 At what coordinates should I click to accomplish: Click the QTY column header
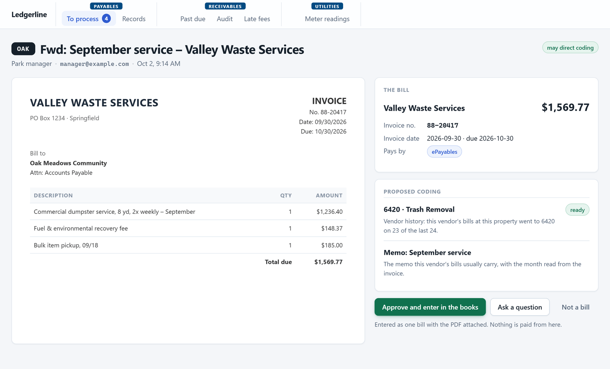(x=286, y=195)
